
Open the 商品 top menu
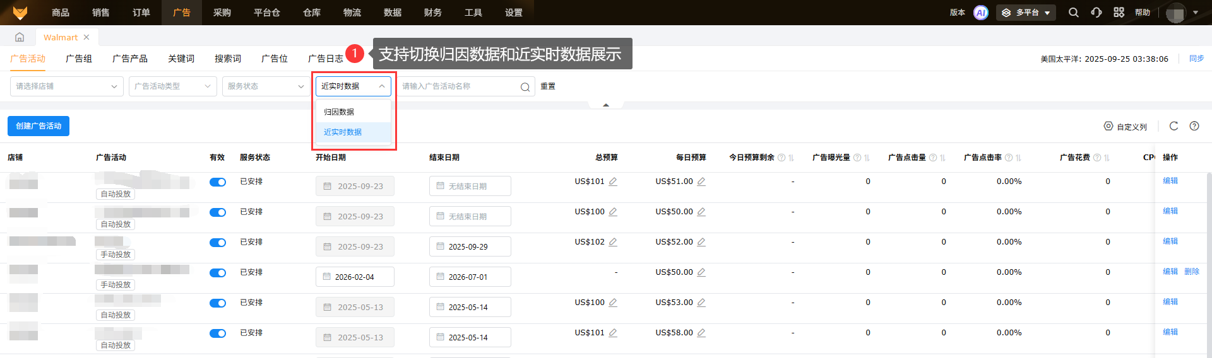(61, 13)
